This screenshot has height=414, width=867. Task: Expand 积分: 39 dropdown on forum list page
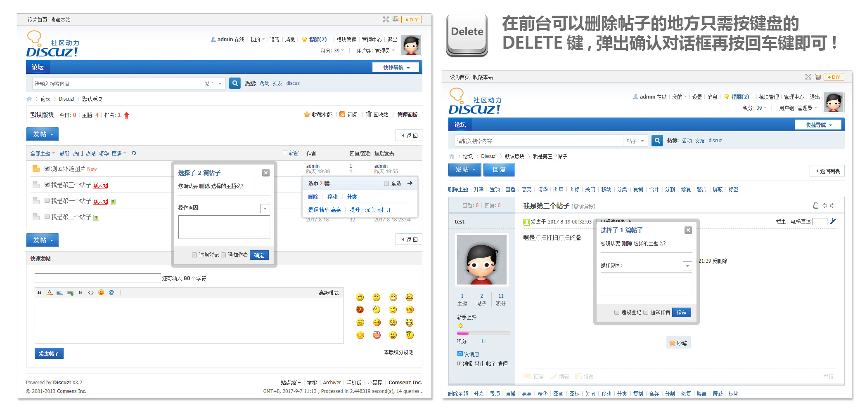332,51
